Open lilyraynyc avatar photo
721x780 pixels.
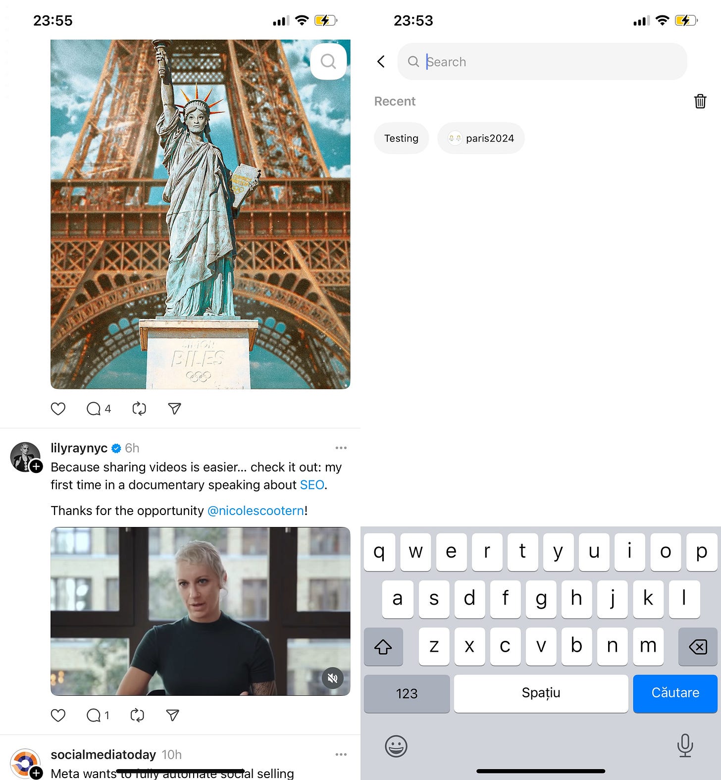[25, 457]
